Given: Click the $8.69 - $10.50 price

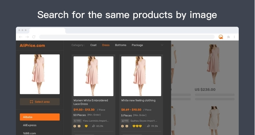Looking at the screenshot, I should [131, 110].
